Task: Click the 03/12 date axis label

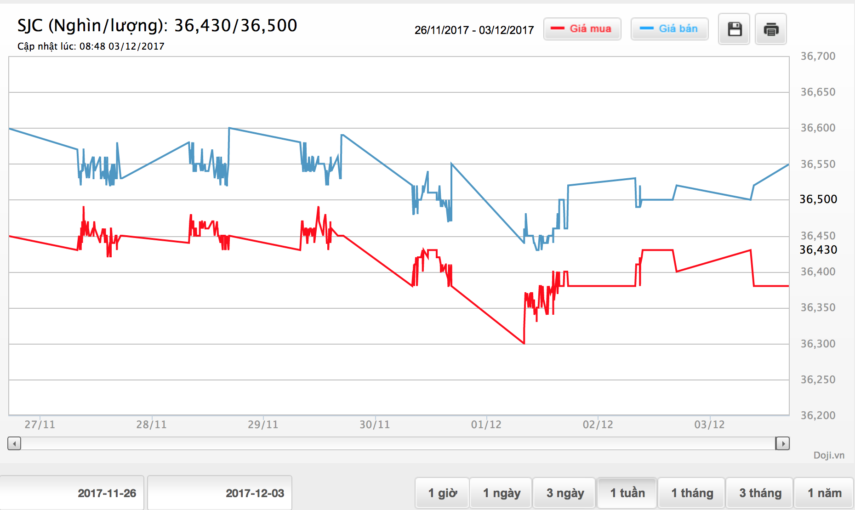Action: click(710, 425)
